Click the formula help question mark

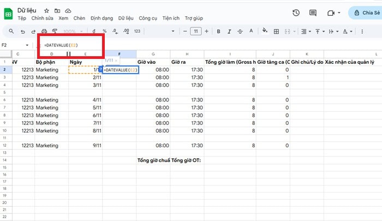point(100,69)
